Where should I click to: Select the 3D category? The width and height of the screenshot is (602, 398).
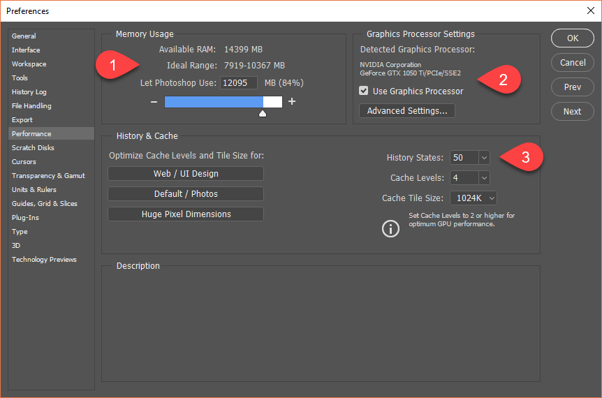point(51,246)
